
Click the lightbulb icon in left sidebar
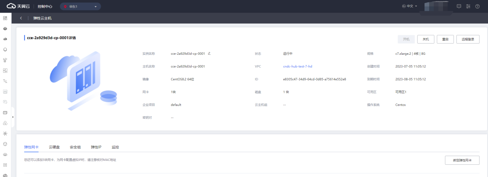pyautogui.click(x=5, y=49)
